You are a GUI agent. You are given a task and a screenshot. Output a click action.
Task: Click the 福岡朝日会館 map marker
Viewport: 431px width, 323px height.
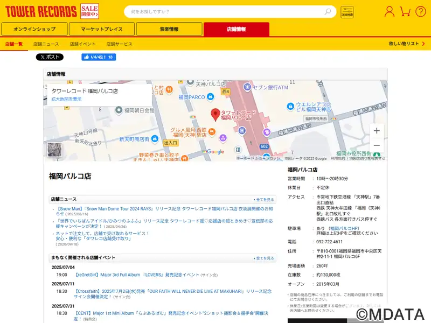119,110
